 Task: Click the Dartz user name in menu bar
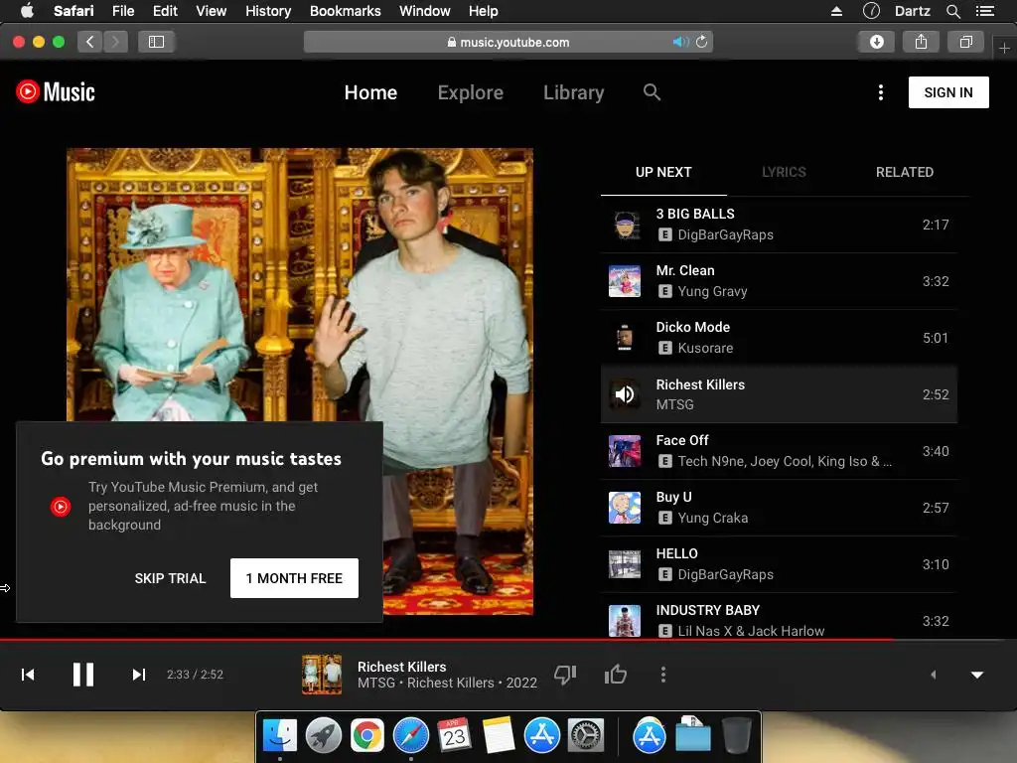[x=912, y=11]
